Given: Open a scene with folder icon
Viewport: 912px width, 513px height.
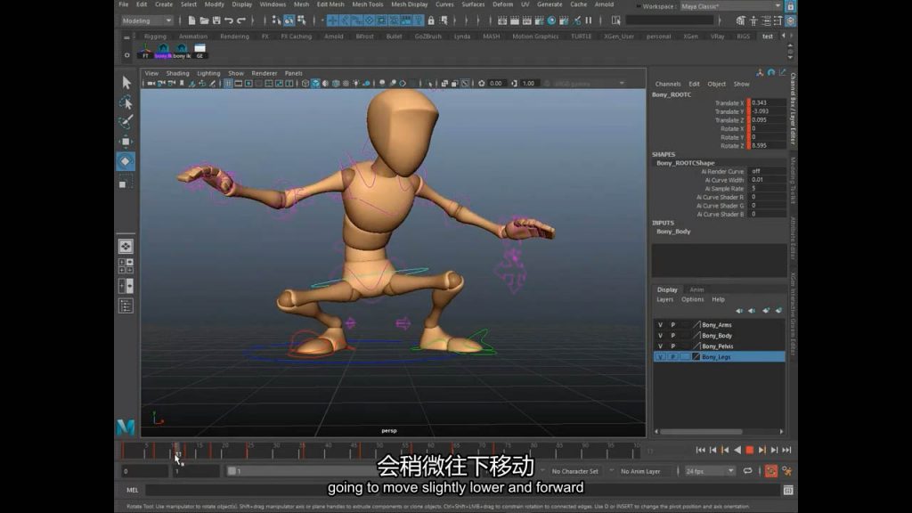Looking at the screenshot, I should pos(204,20).
